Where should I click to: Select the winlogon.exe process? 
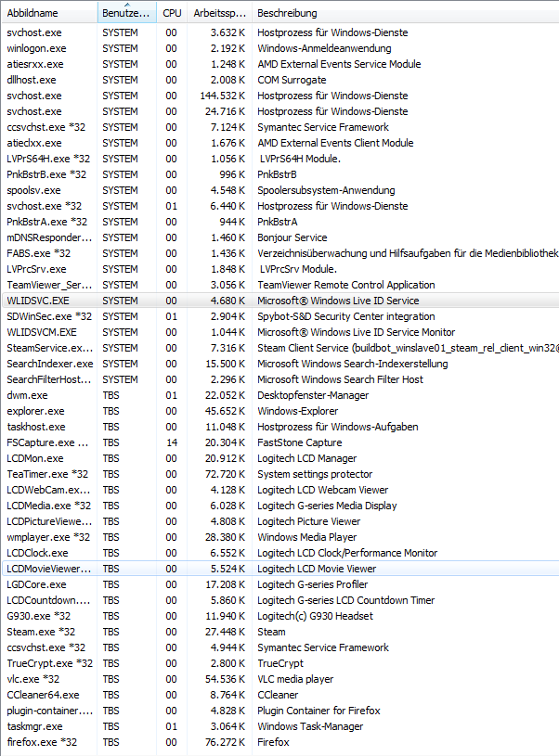280,48
